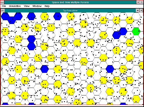The image size is (144, 107).
Task: Click the System view minimize down arrow
Action: (138, 10)
